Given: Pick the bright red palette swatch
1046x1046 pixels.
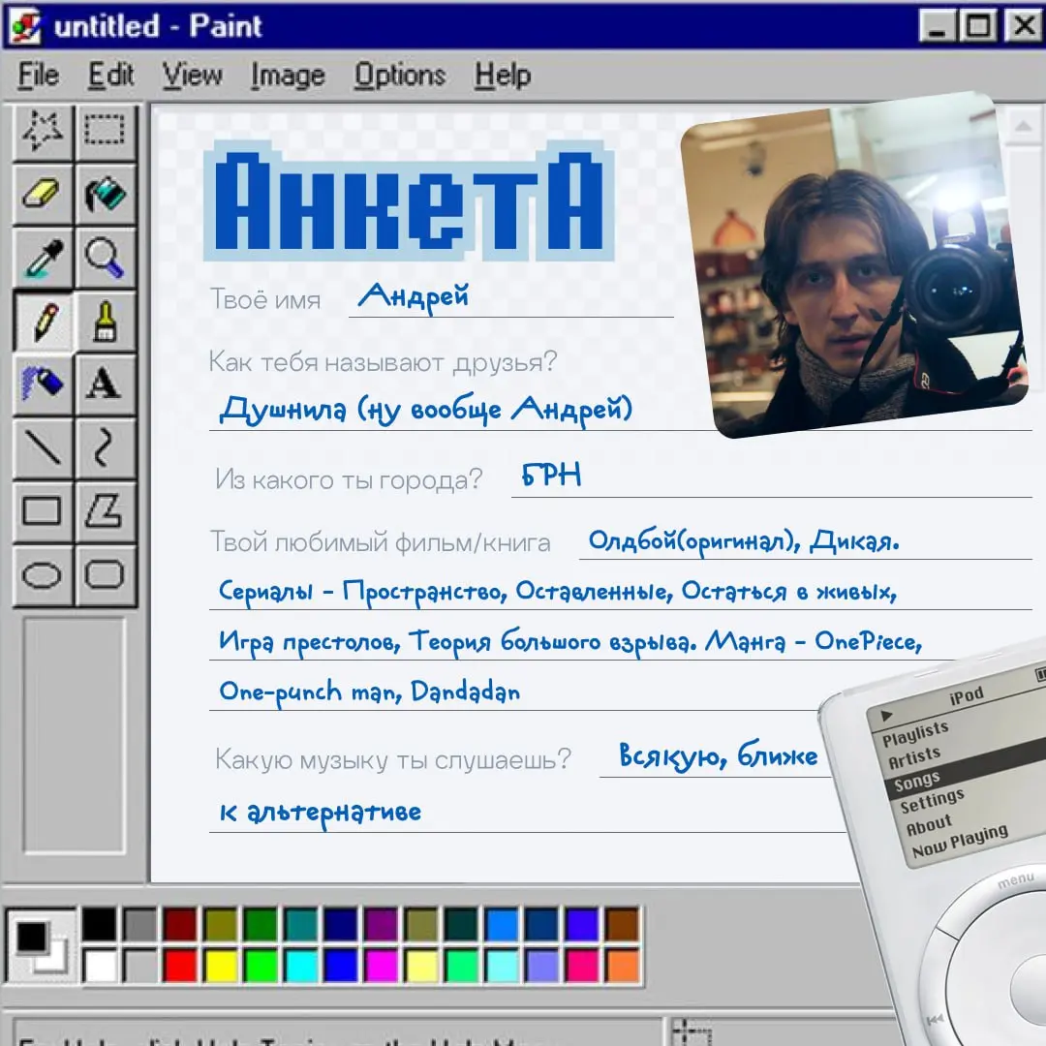Looking at the screenshot, I should click(x=180, y=966).
